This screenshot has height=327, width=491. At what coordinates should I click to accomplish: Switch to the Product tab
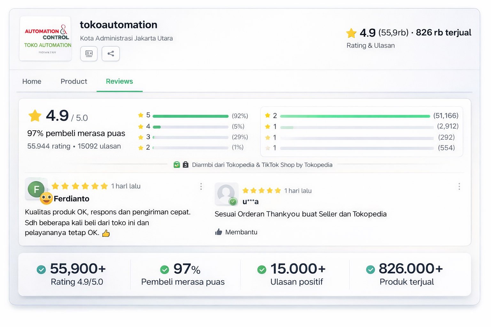pos(74,81)
